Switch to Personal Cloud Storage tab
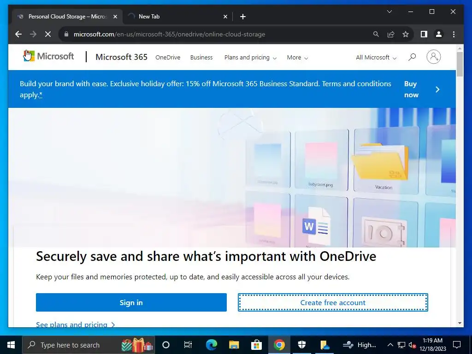This screenshot has width=472, height=354. [67, 17]
